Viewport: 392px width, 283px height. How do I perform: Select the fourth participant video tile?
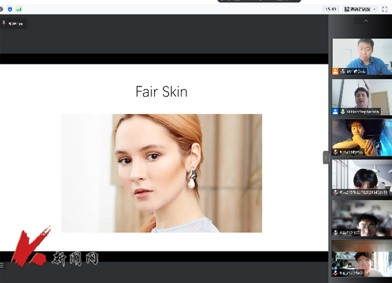[x=362, y=178]
